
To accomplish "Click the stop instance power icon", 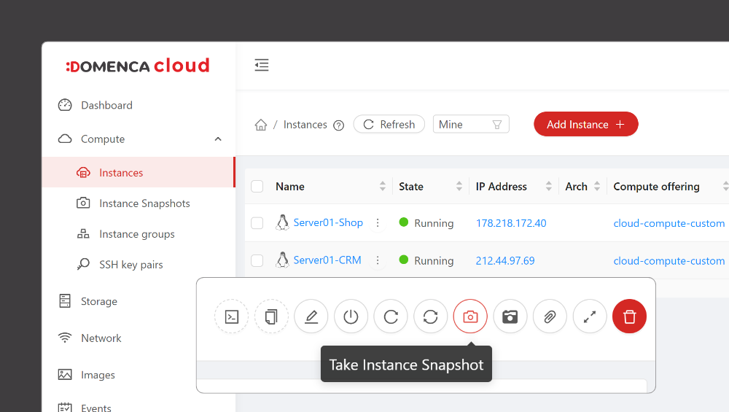I will 351,316.
